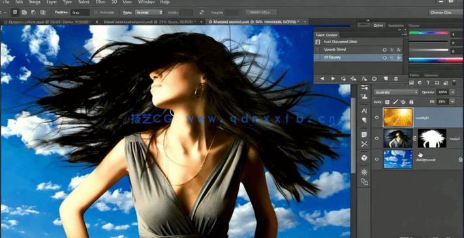Screen dimensions: 464x238
Task: Adjust the third color slider (gray-white)
Action: point(428,50)
